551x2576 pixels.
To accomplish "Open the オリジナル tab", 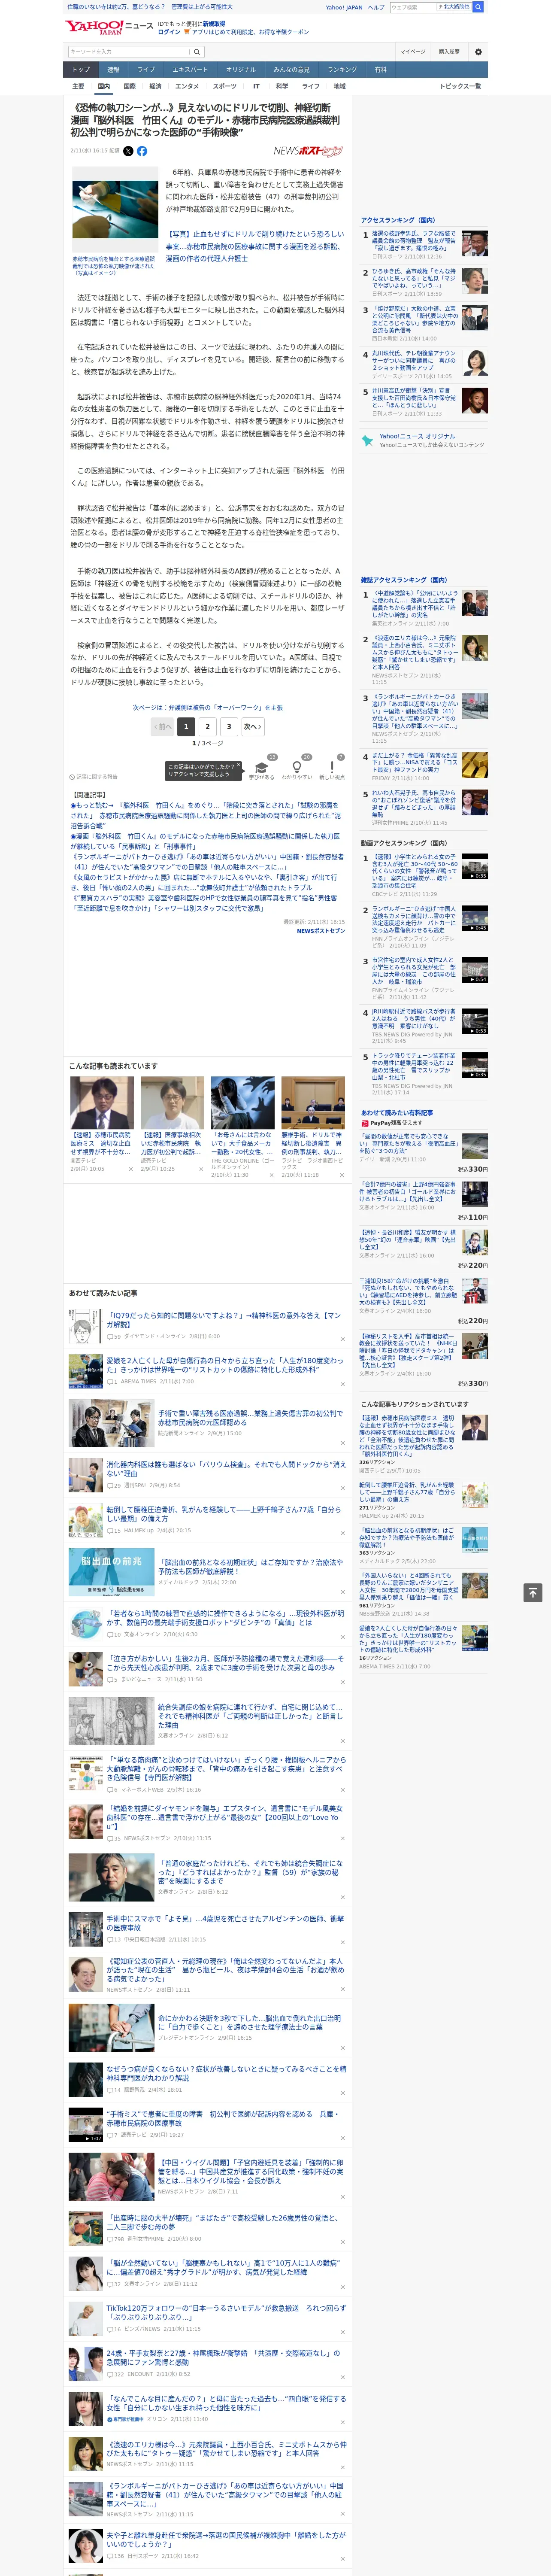I will [241, 69].
